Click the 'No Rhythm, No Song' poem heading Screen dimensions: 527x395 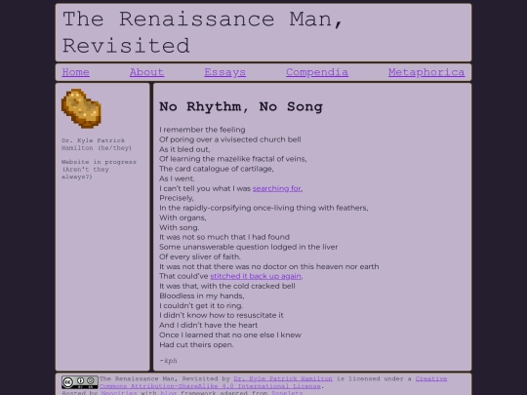(x=241, y=107)
